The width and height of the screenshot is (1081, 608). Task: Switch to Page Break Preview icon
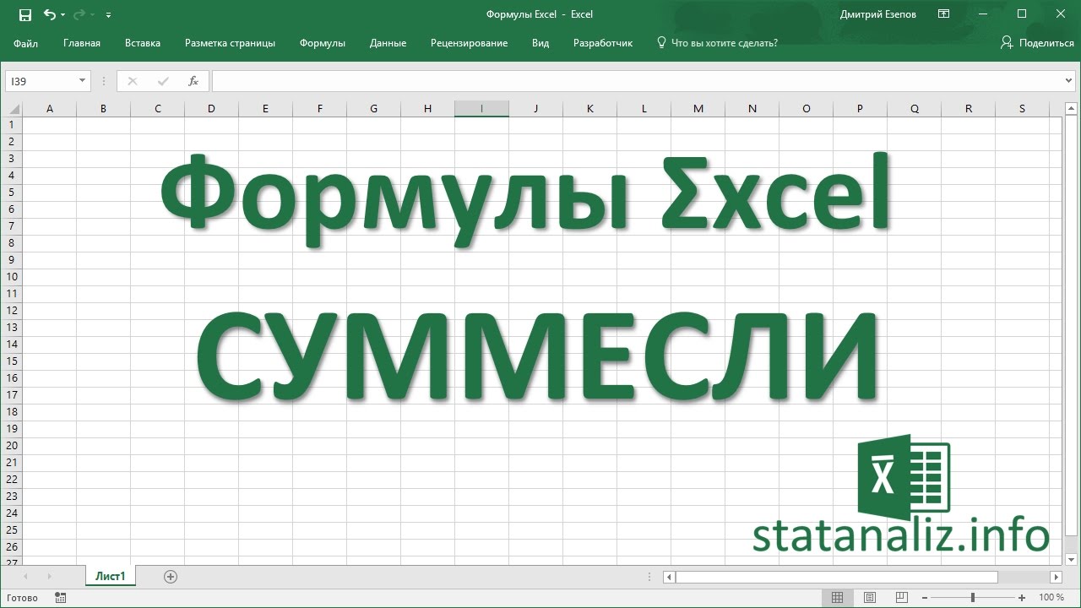[x=903, y=597]
